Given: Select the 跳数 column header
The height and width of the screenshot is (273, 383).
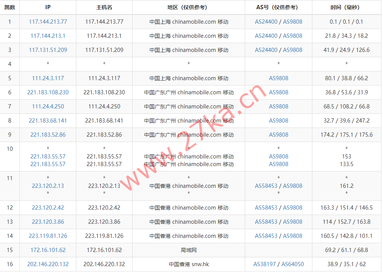Looking at the screenshot, I should [x=10, y=7].
